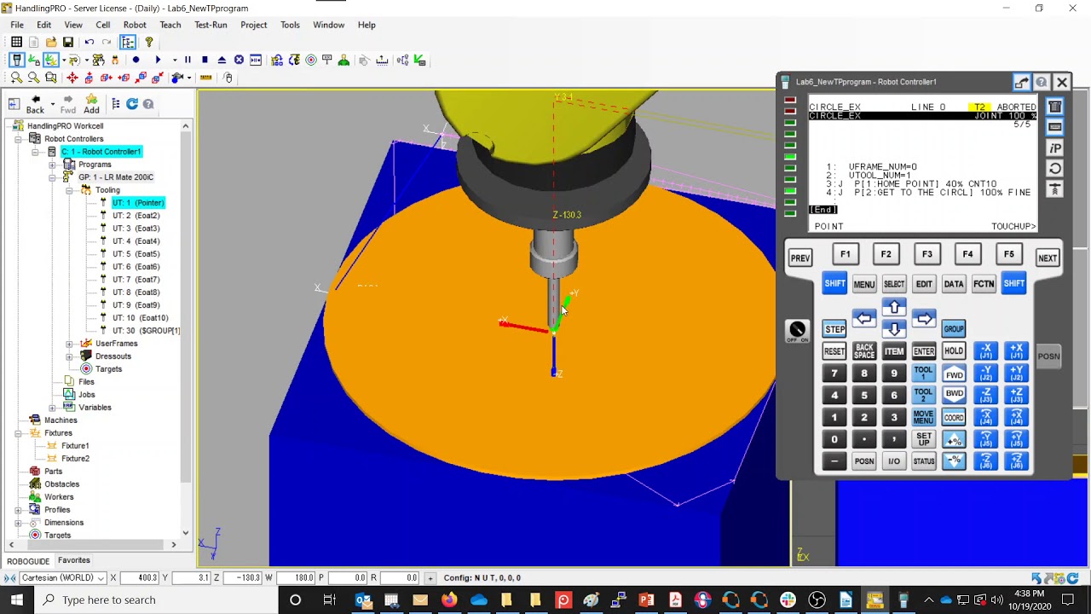The image size is (1091, 614).
Task: Click the teach pendant icon in the toolbar
Action: [x=16, y=60]
